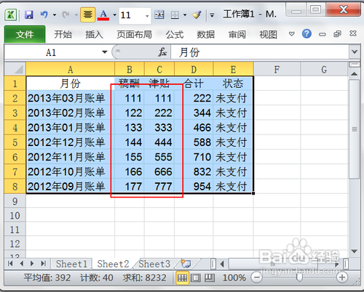Switch to Page Break Preview in status bar
The image size is (364, 292).
tap(210, 277)
